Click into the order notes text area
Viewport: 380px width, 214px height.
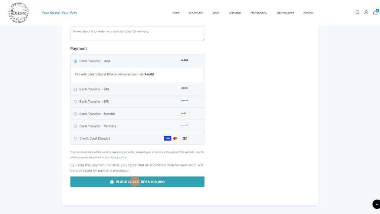point(137,33)
